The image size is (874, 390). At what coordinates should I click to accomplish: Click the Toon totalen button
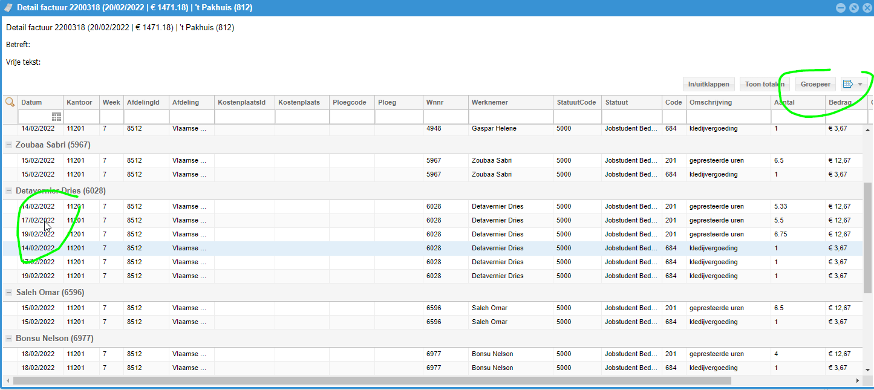pos(765,84)
